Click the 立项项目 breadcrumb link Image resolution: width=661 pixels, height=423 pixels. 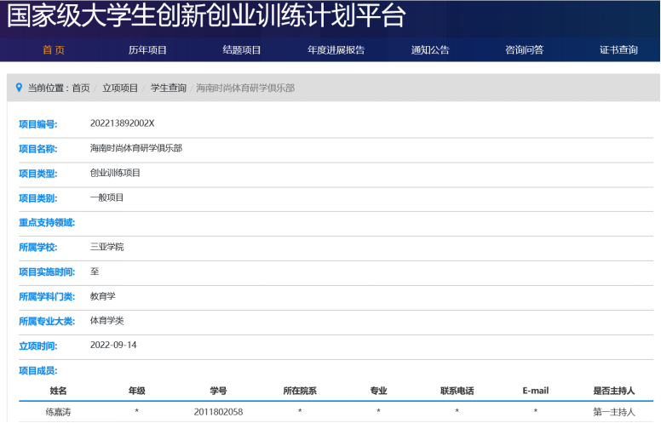(x=120, y=88)
